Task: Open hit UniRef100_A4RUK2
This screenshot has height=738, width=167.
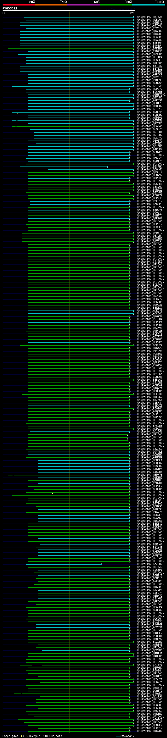Action: [150, 149]
